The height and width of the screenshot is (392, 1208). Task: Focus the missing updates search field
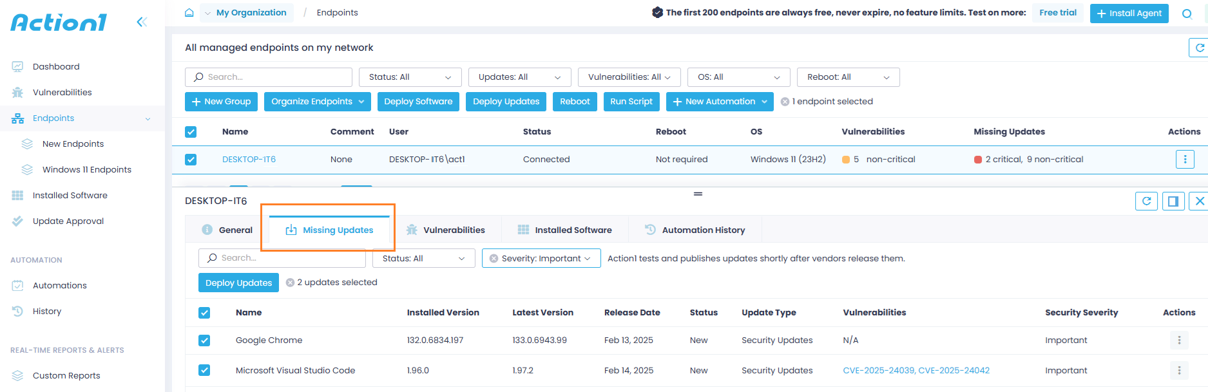282,258
